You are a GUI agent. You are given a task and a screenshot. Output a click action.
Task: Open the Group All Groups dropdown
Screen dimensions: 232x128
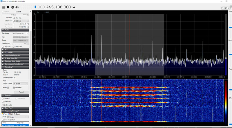pos(18,117)
